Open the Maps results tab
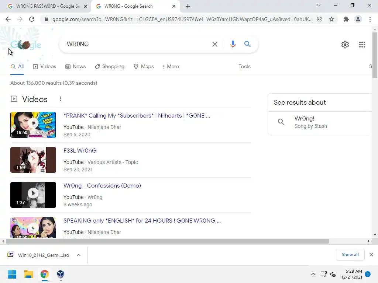The image size is (378, 283). click(x=144, y=67)
